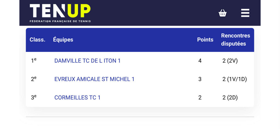Click the Fédération Française de Tennis tagline
The height and width of the screenshot is (129, 280).
(x=60, y=21)
